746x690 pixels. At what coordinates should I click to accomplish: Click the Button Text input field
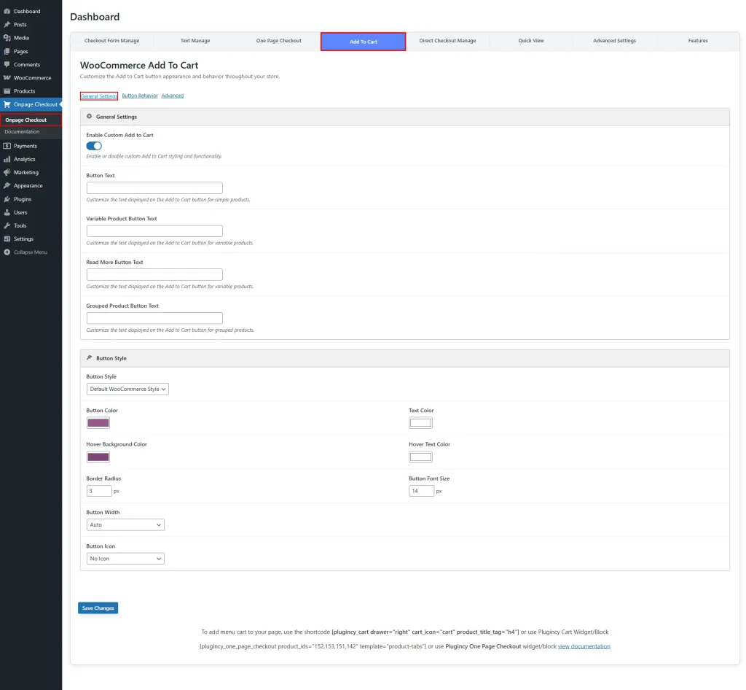154,187
